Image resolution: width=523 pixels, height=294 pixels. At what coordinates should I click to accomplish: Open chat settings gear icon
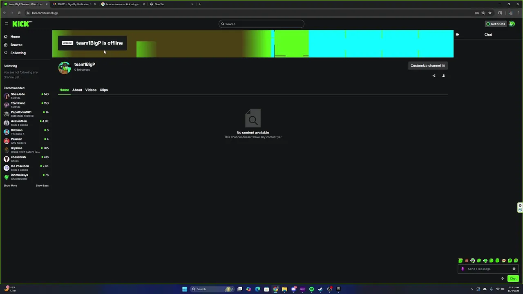click(x=503, y=278)
